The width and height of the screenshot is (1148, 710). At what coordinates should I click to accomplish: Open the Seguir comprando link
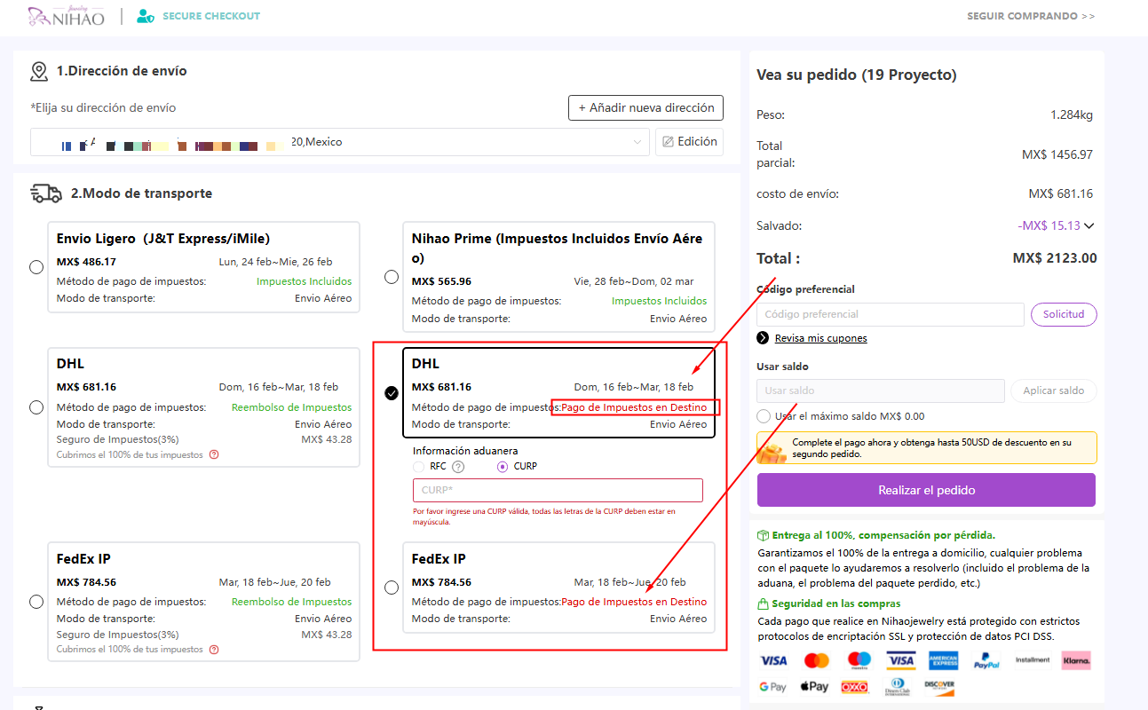(1031, 16)
